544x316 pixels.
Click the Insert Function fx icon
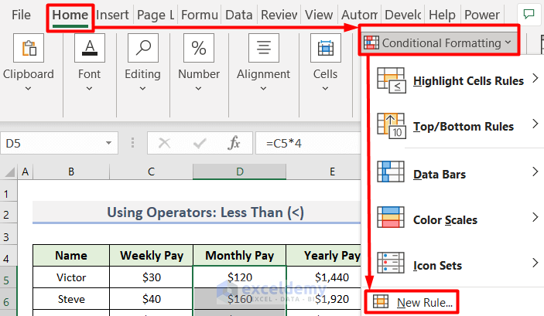tap(234, 143)
